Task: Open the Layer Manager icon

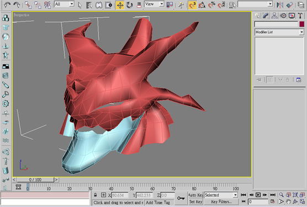Action: pos(301,5)
